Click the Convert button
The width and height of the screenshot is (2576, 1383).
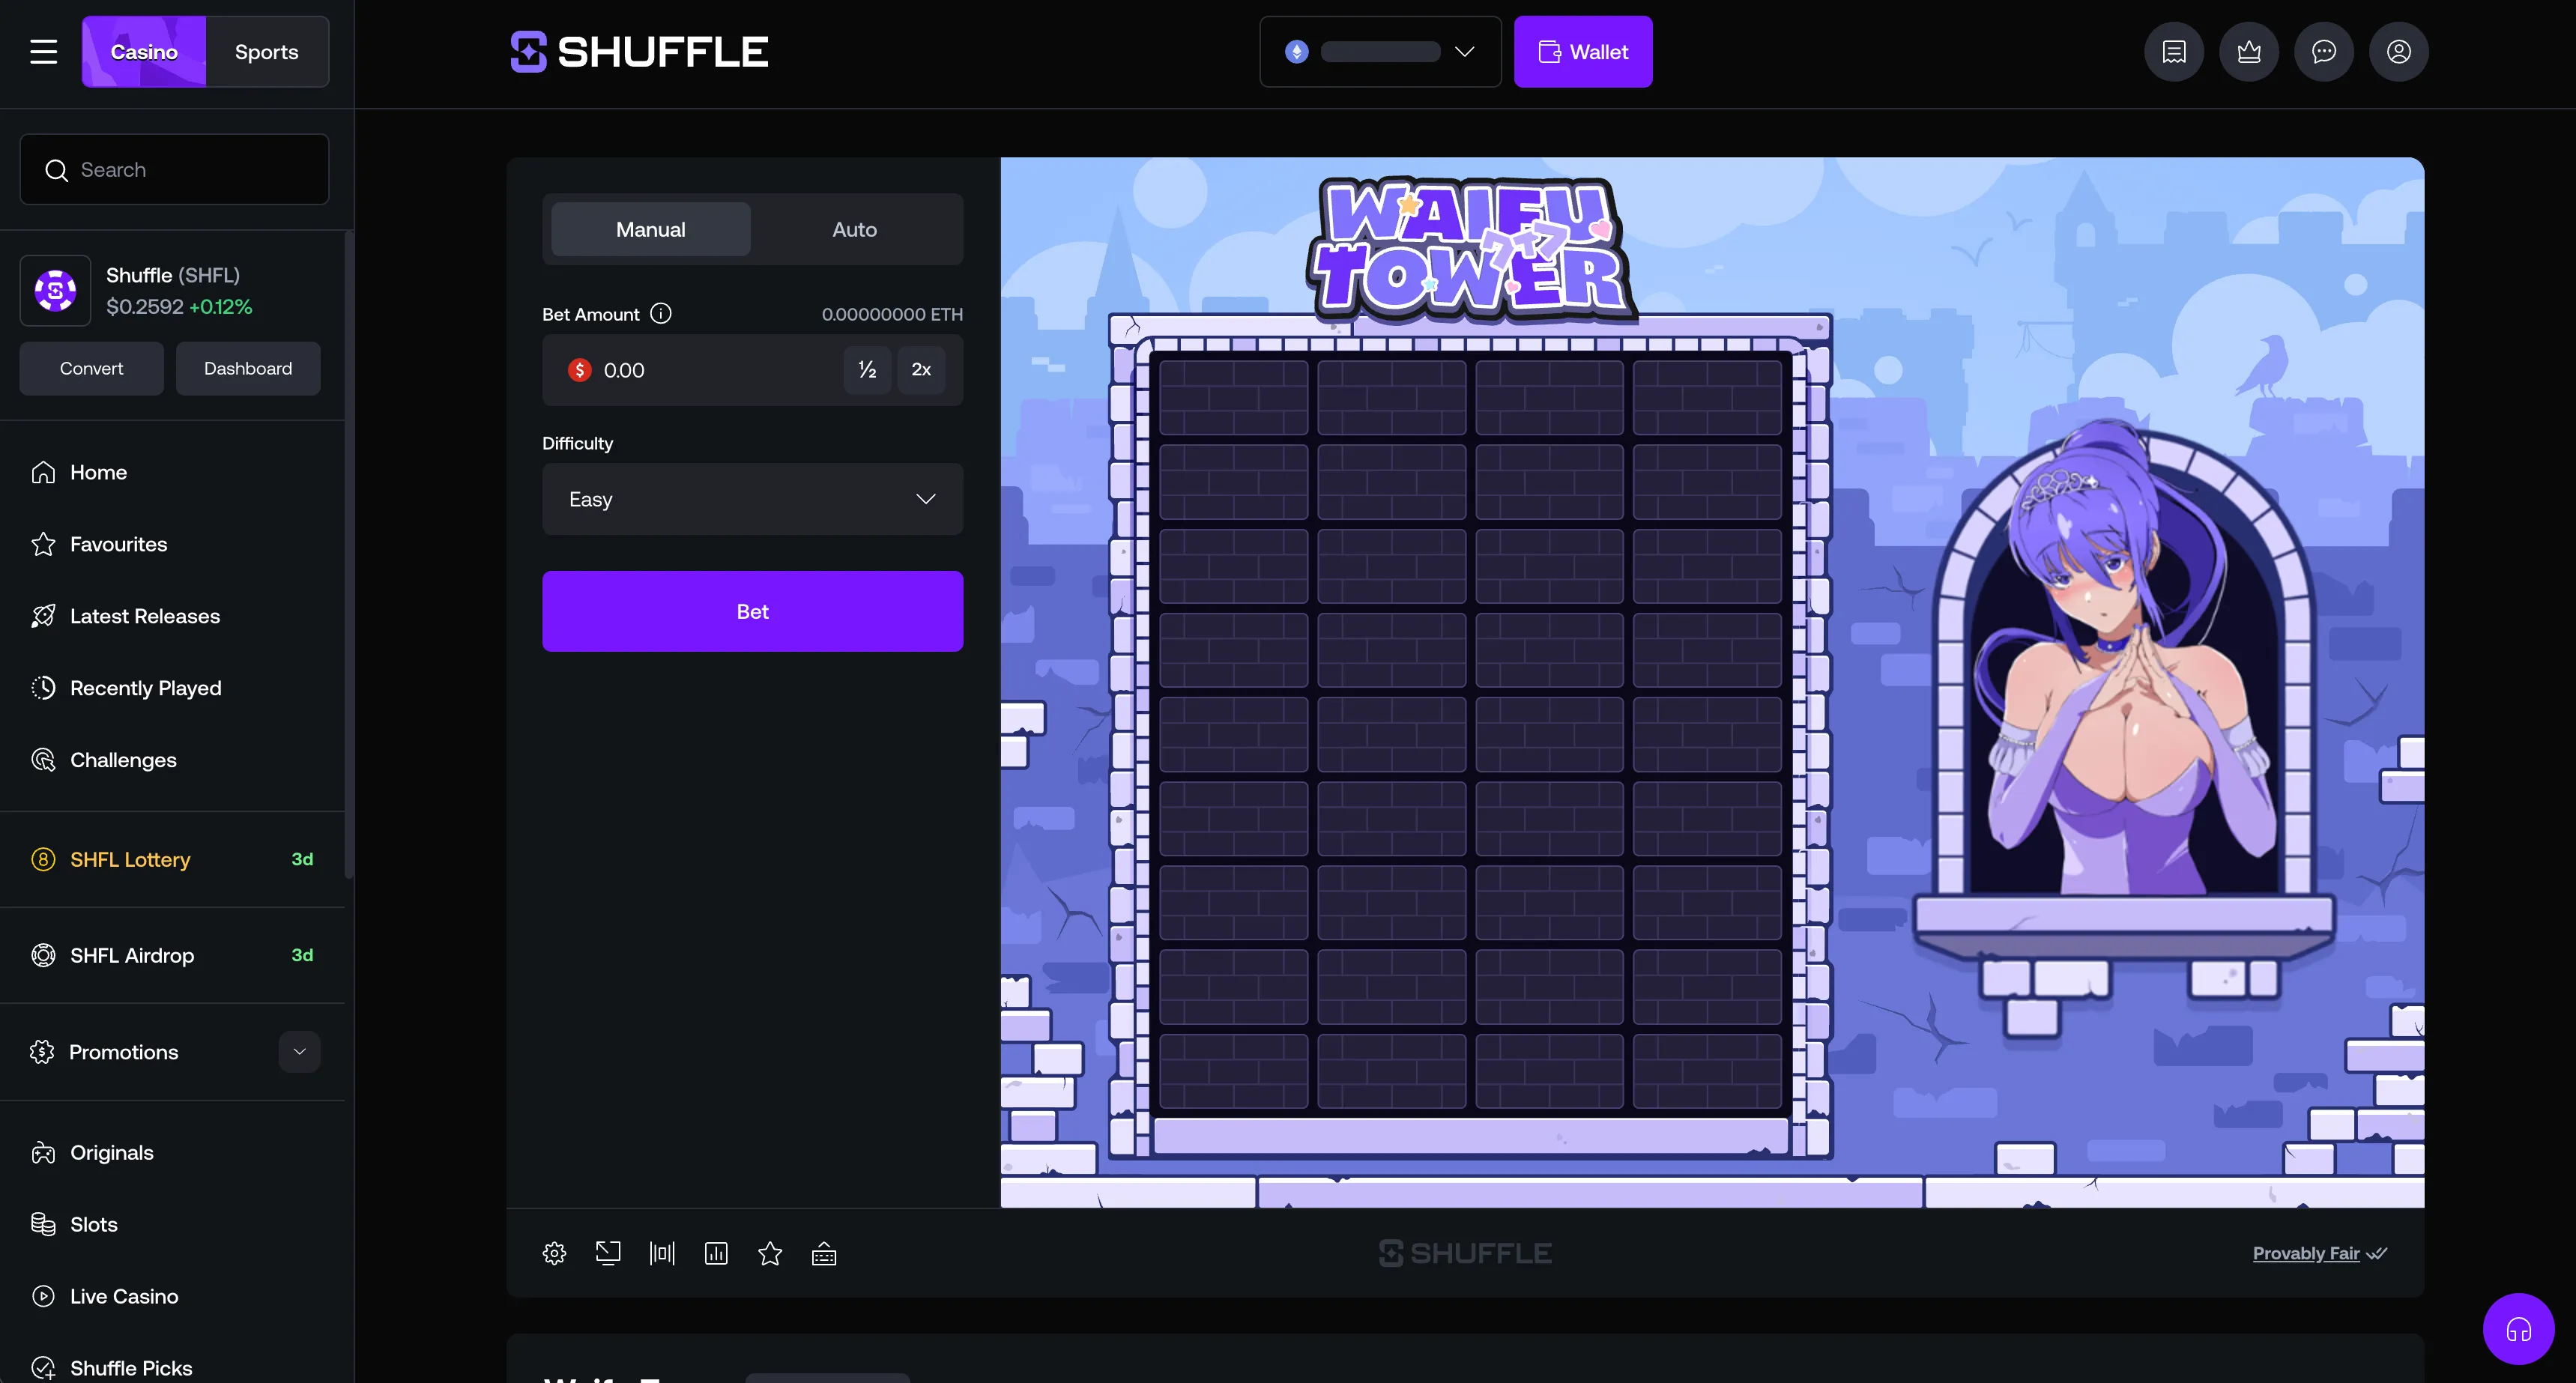(92, 369)
